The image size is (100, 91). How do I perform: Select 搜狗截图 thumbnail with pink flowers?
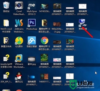(57, 60)
